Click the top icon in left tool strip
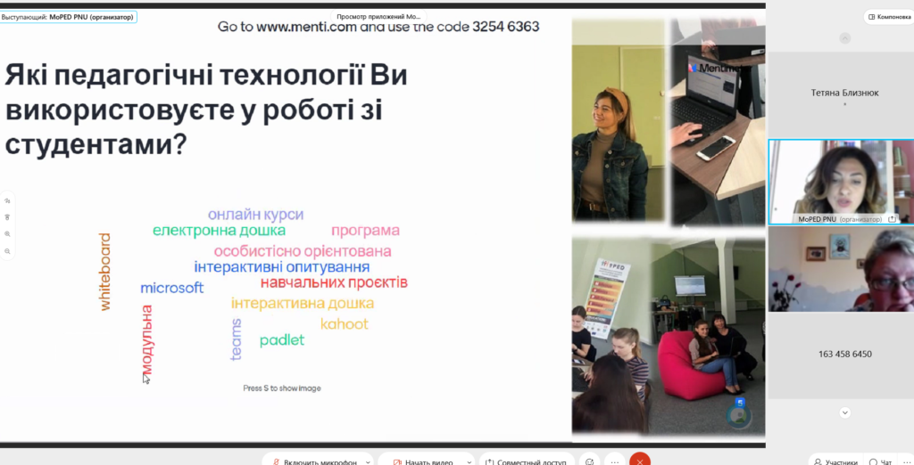Image resolution: width=914 pixels, height=465 pixels. (7, 200)
